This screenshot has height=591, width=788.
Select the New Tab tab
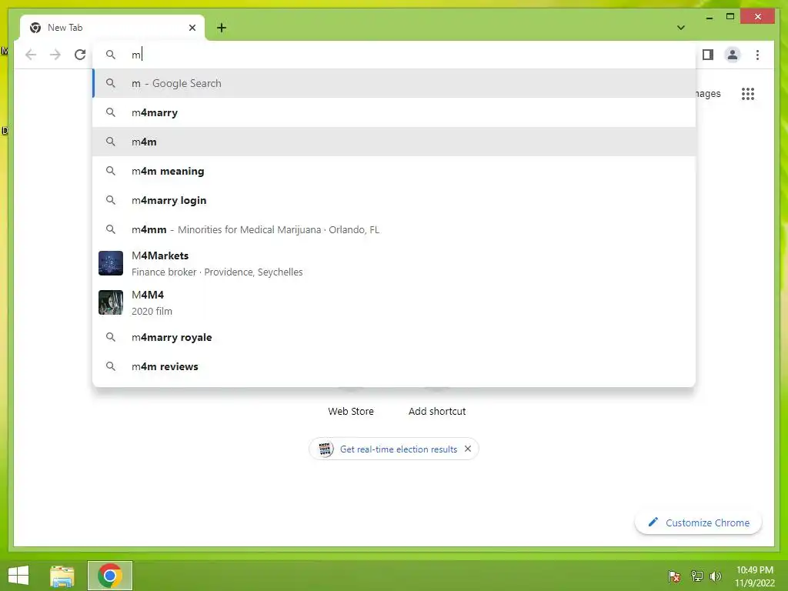pos(112,28)
